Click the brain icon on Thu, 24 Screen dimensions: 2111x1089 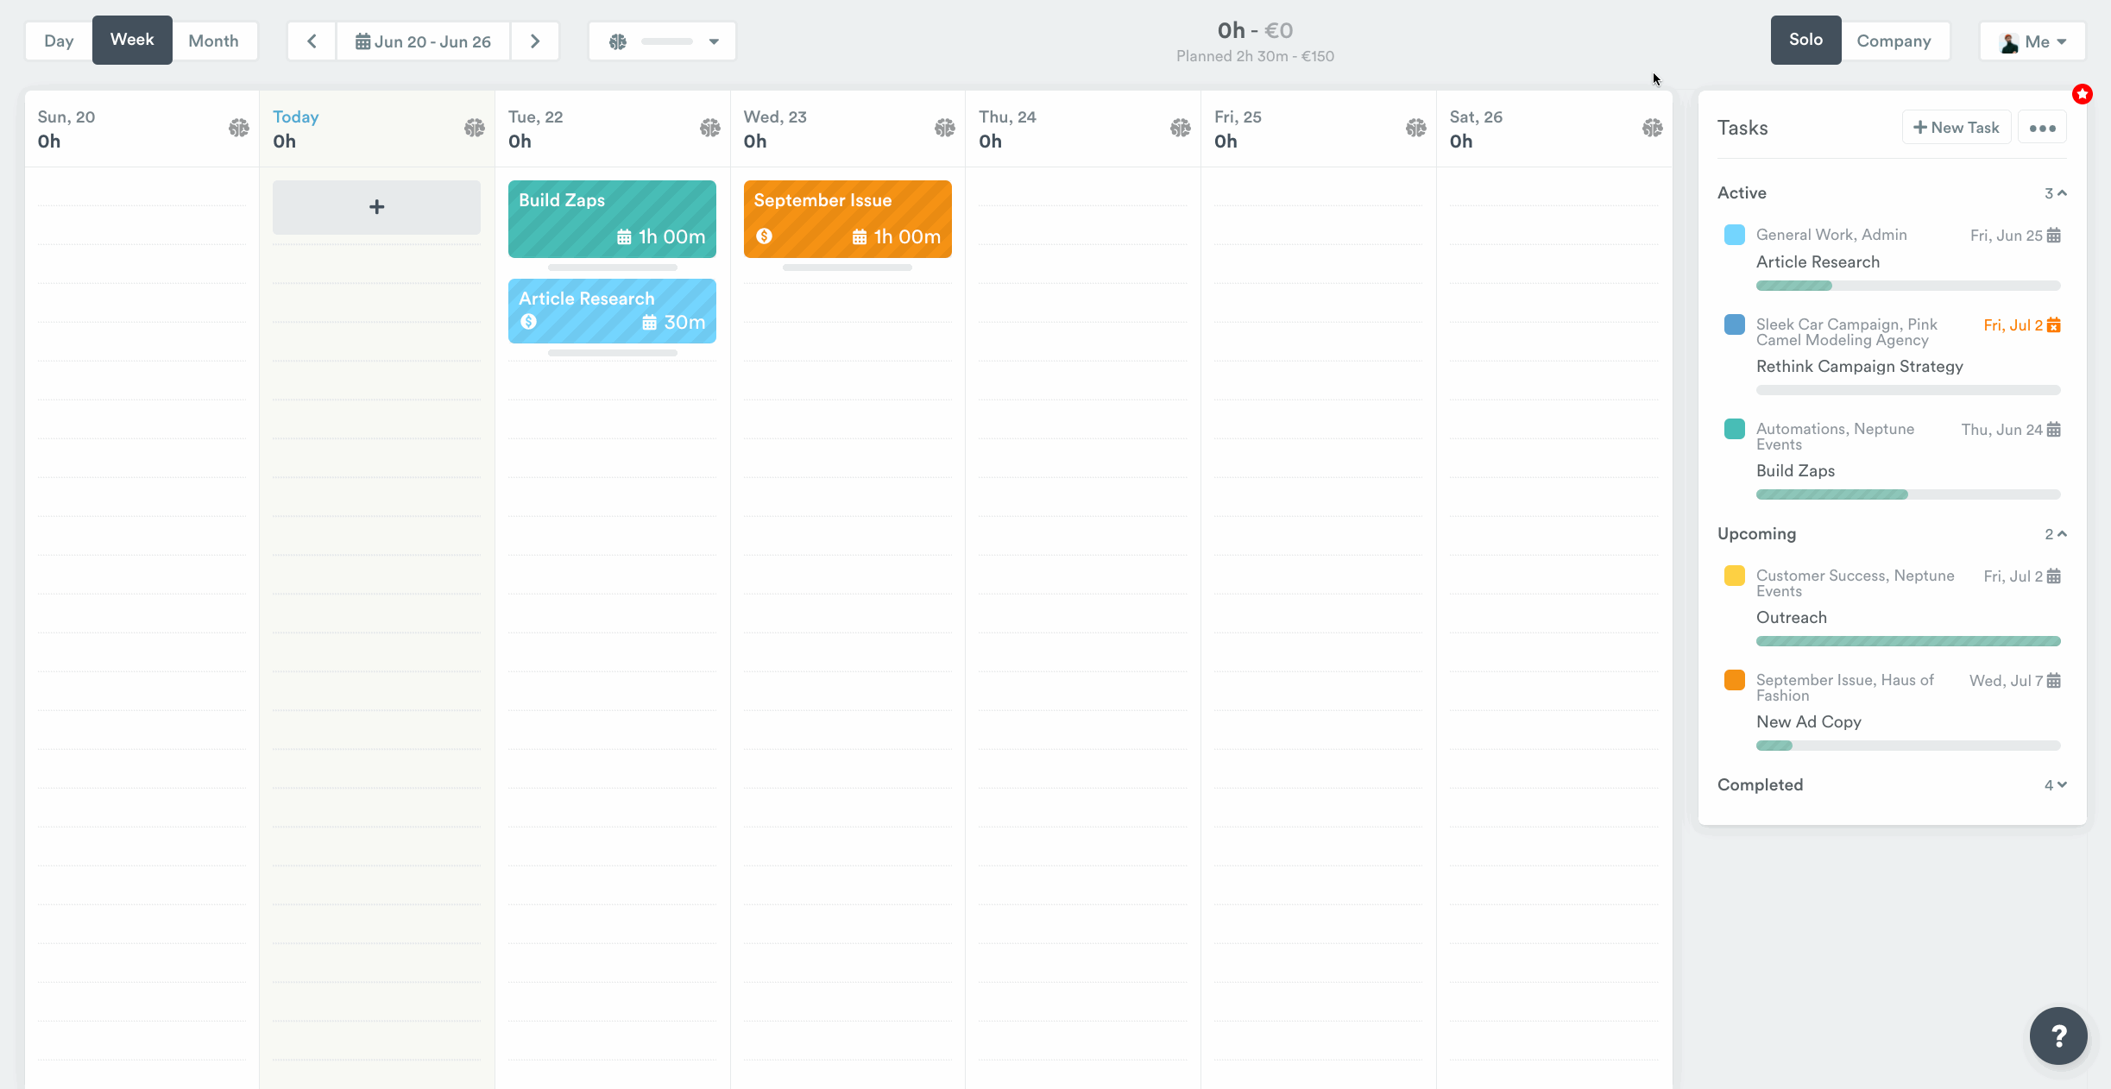1180,129
